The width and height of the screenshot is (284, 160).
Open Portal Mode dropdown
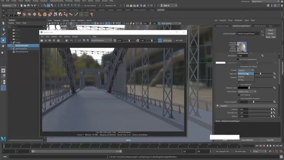tap(247, 92)
